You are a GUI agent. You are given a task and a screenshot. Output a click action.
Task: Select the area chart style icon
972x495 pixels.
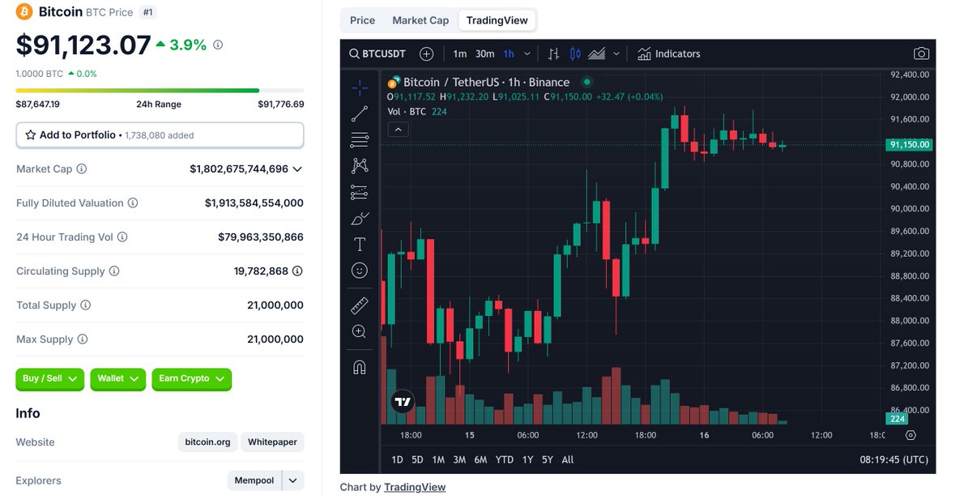coord(597,54)
